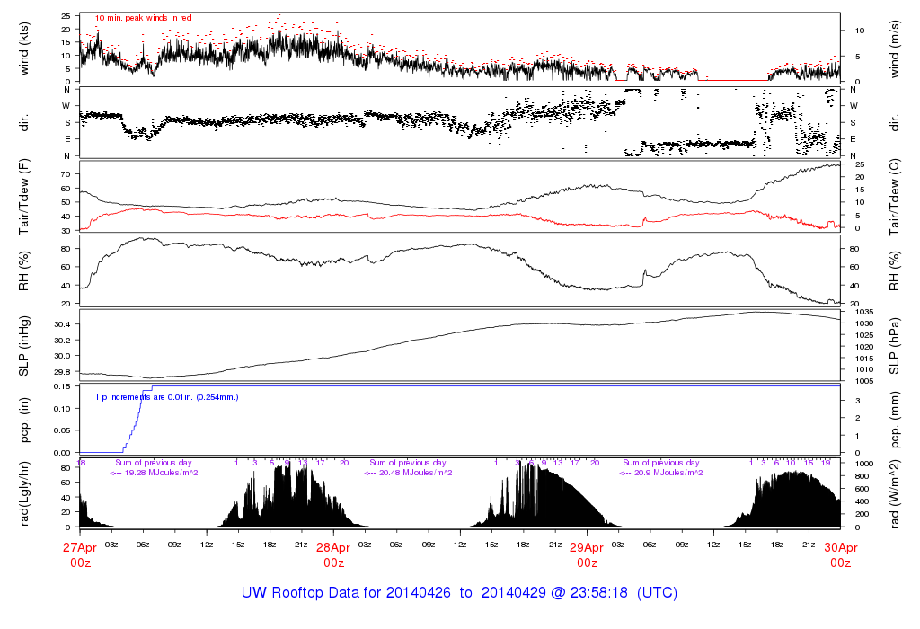Image resolution: width=920 pixels, height=629 pixels.
Task: Click the UW Rooftop Data chart title
Action: pyautogui.click(x=459, y=593)
